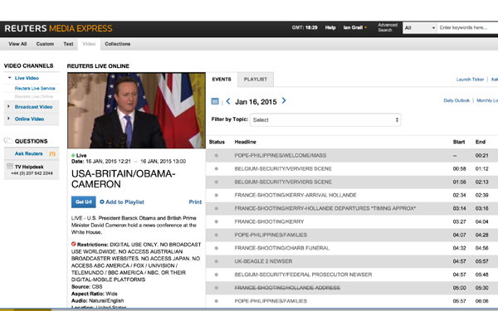Open BELGIUM-SECURITY/VERVIERS SCENE event starting 00:58
The height and width of the screenshot is (311, 498).
click(x=283, y=169)
